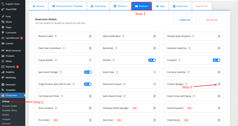Open the Extensions tab
The image size is (238, 126).
point(180,6)
